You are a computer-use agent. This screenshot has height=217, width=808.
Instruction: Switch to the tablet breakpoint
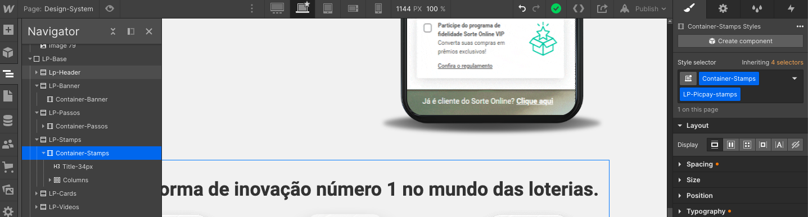click(x=328, y=8)
